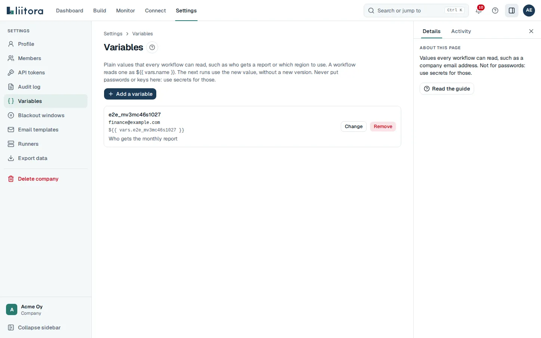Open the Dashboard menu item
The width and height of the screenshot is (541, 338).
70,11
